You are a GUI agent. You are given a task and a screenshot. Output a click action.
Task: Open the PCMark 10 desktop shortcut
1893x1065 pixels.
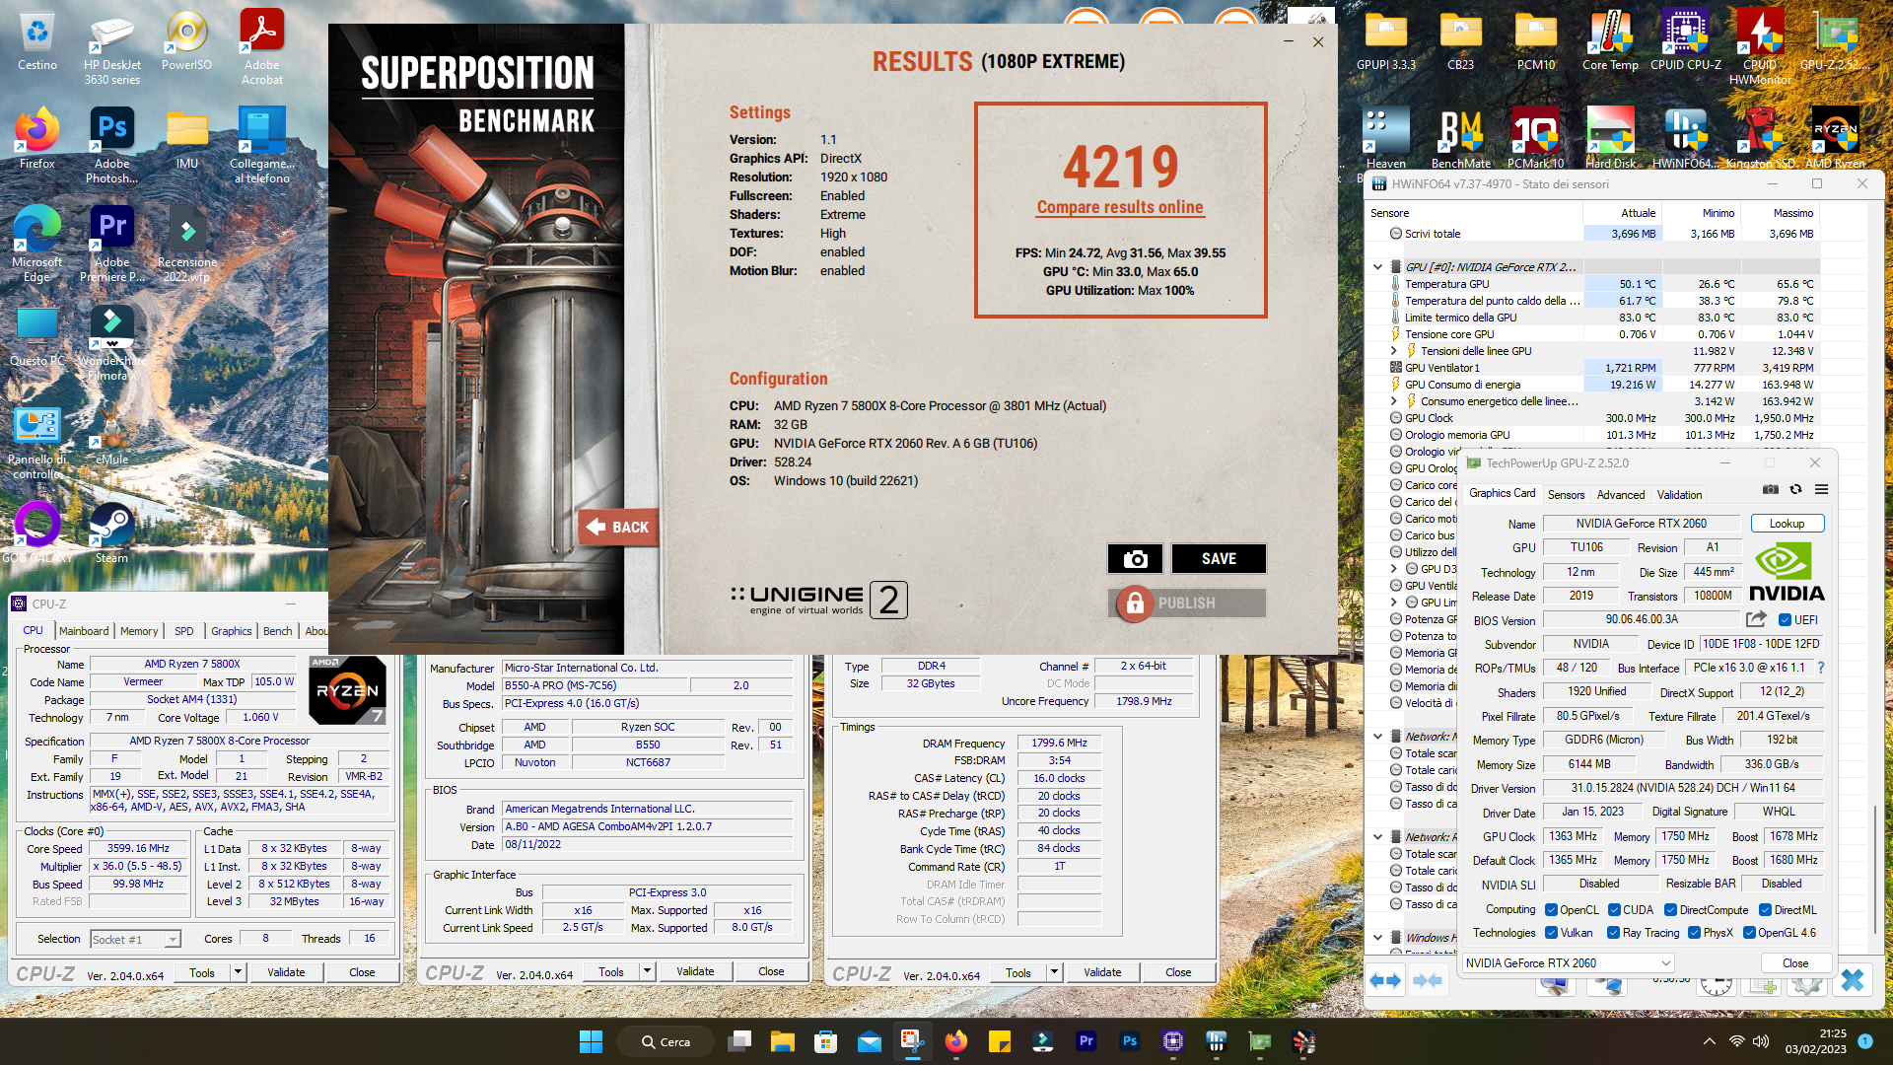(x=1535, y=138)
